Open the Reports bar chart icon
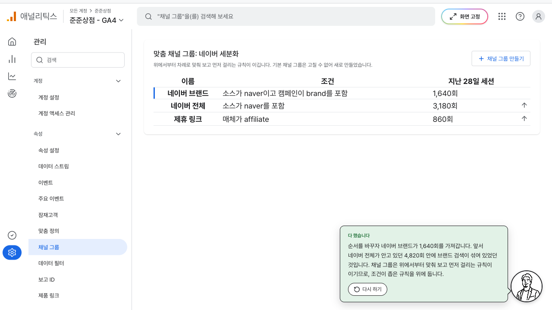Screen dimensions: 552x310 [x=12, y=59]
